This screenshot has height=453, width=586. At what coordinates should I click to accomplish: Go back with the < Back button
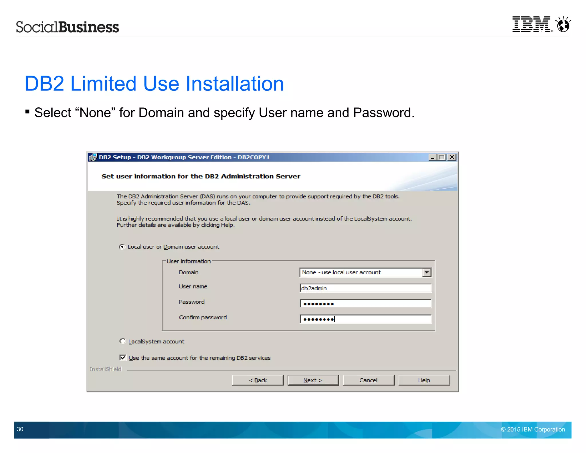click(x=258, y=380)
